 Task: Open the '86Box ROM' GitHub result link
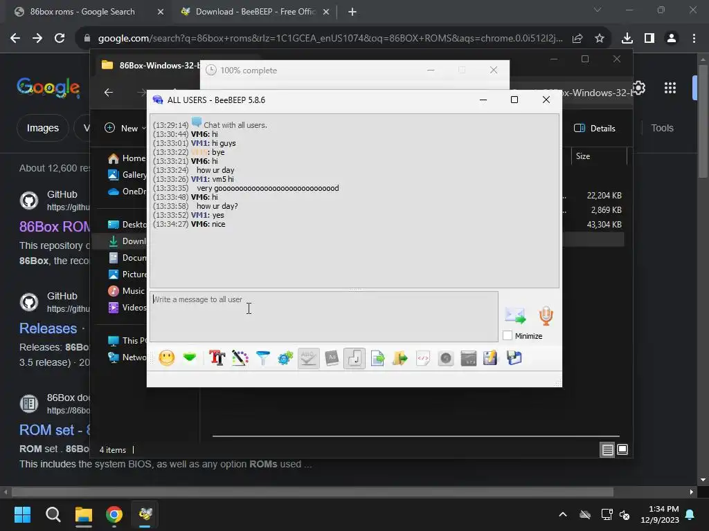click(x=55, y=227)
